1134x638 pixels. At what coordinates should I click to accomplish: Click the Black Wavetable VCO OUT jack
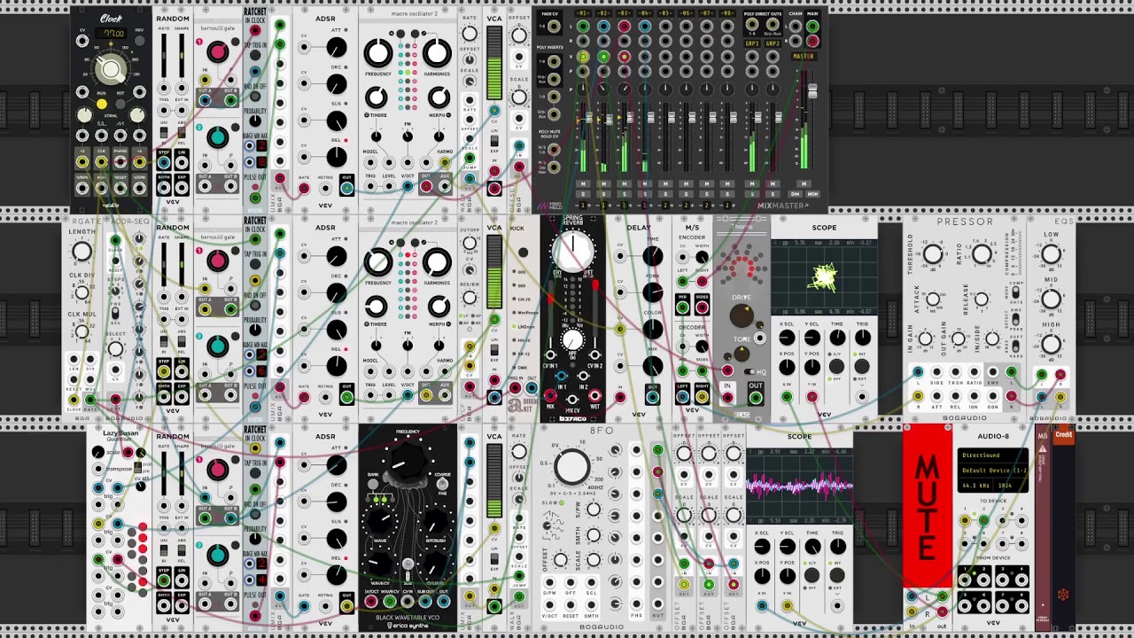[443, 602]
